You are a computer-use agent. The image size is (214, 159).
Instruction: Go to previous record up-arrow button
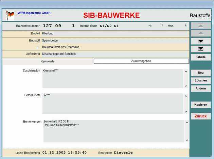coord(201,33)
